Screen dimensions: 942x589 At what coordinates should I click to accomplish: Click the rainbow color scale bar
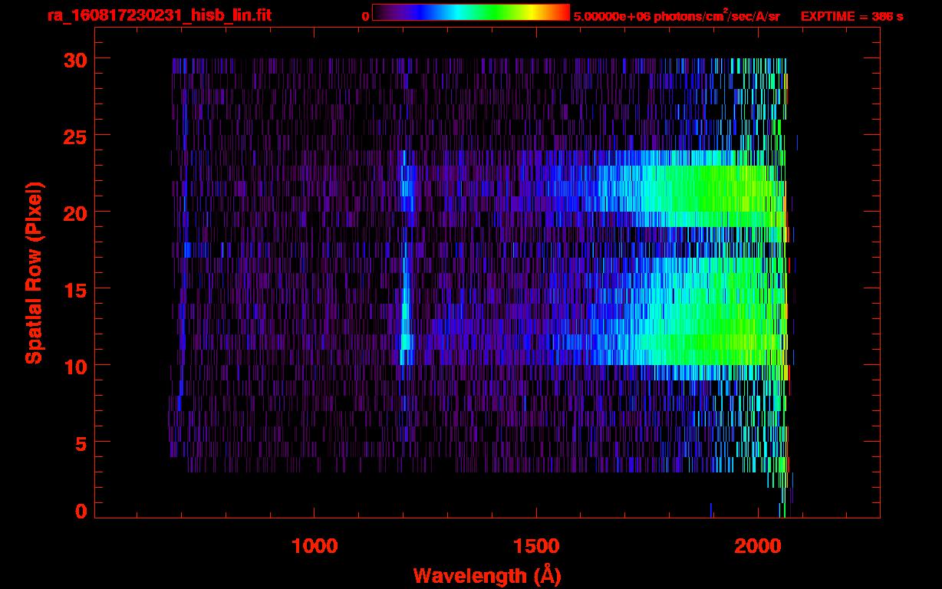pos(471,12)
